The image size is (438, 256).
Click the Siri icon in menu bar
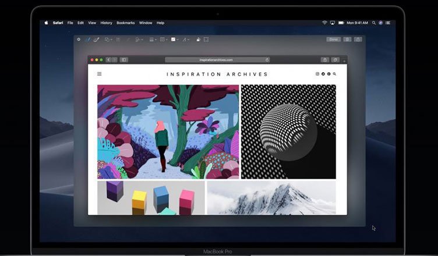point(380,23)
